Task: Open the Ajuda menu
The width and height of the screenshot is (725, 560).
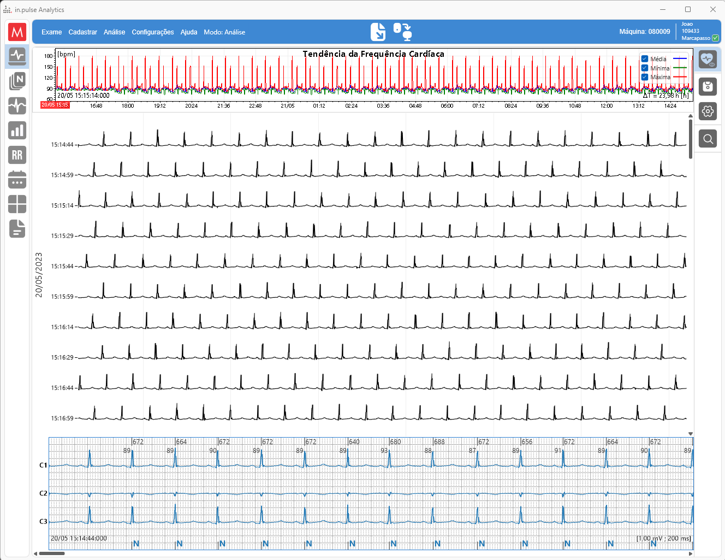Action: tap(189, 32)
